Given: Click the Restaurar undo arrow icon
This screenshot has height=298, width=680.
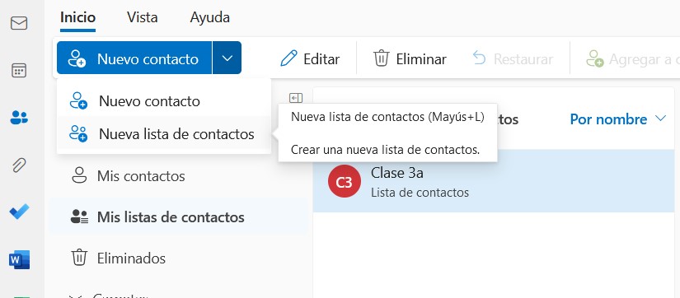Looking at the screenshot, I should click(x=479, y=58).
